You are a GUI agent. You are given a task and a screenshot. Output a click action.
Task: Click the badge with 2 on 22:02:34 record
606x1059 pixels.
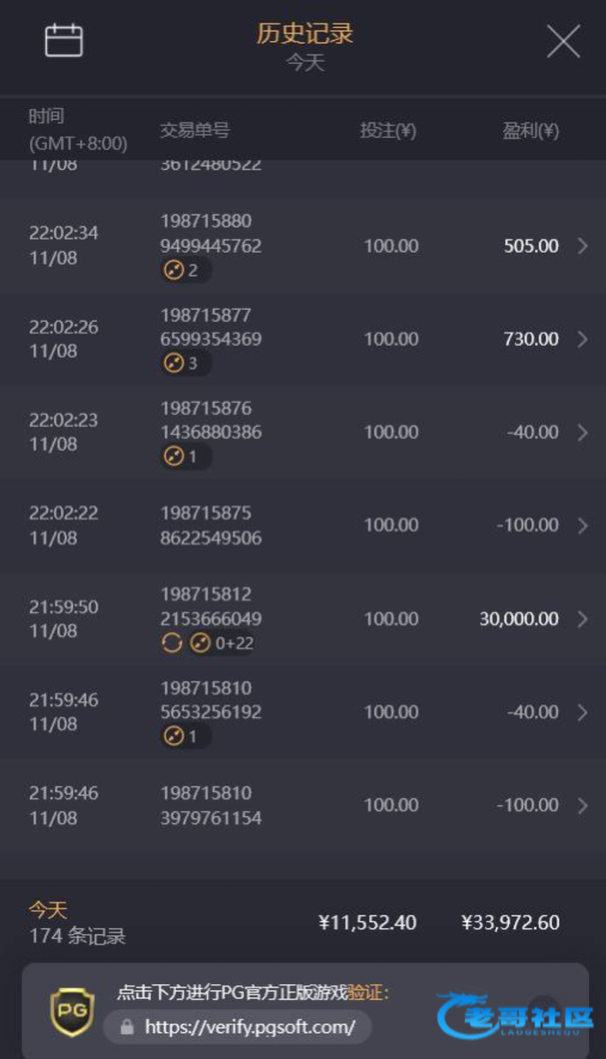tap(182, 270)
